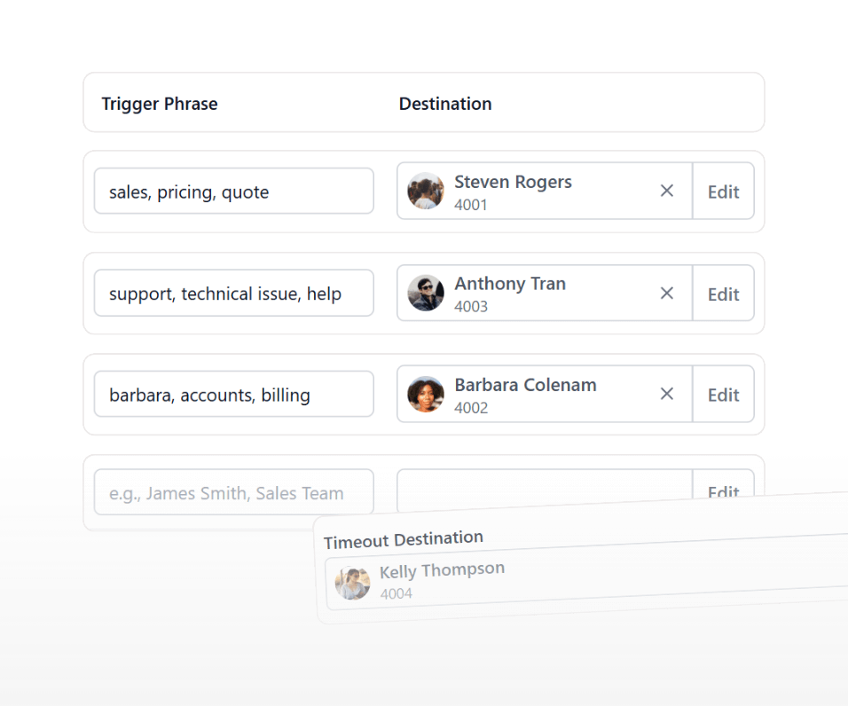Click the empty trigger phrase placeholder field
This screenshot has height=706, width=848.
pos(233,491)
